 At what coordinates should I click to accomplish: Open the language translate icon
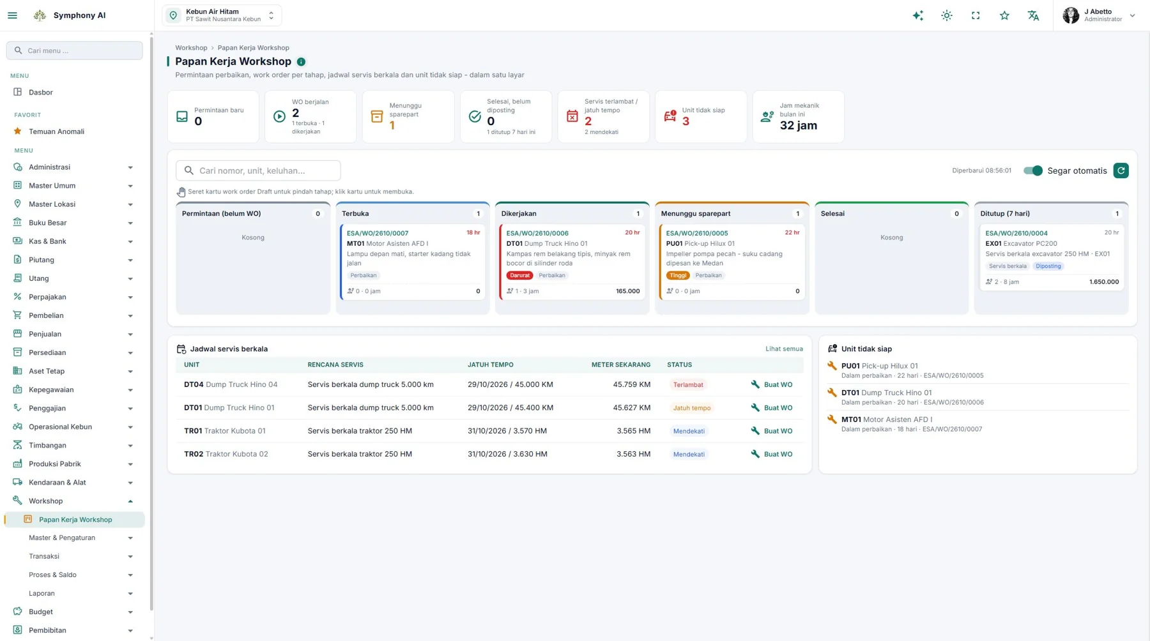[x=1033, y=15]
